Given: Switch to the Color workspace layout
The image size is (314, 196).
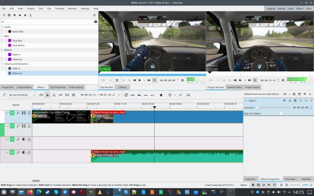Looking at the screenshot, I should [309, 8].
